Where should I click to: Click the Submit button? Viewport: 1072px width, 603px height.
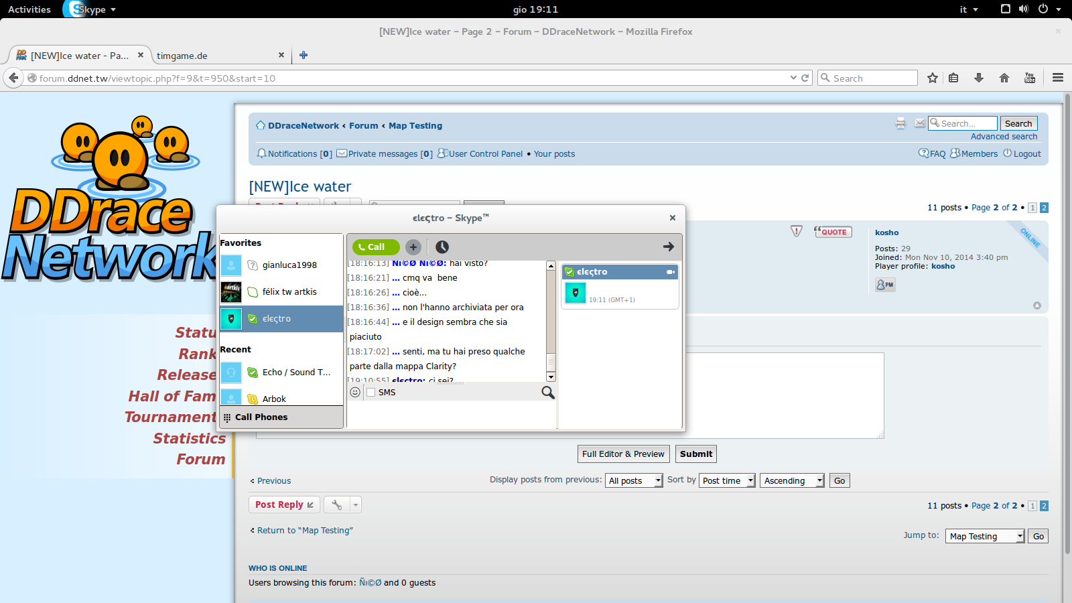695,454
